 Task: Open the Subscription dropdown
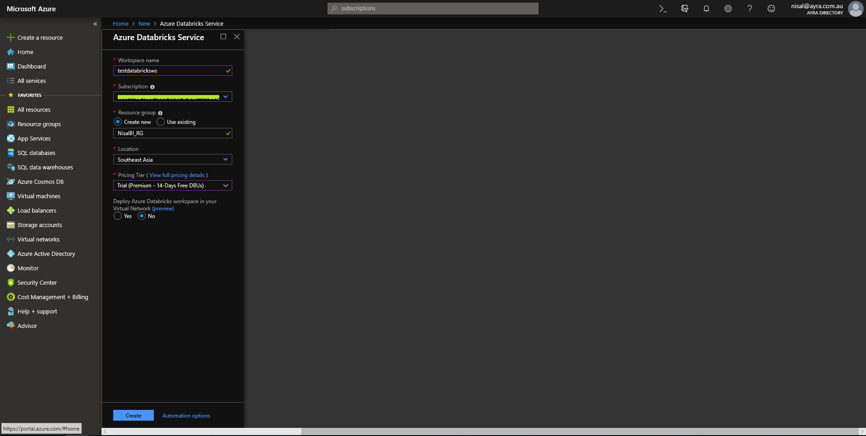point(173,97)
